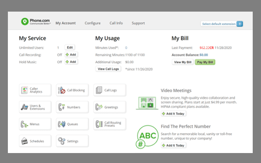
Task: Click the Phone.com logo
Action: click(36, 22)
